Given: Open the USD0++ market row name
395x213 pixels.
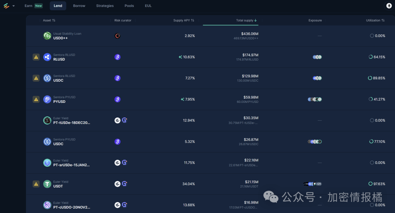Looking at the screenshot, I should (60, 38).
